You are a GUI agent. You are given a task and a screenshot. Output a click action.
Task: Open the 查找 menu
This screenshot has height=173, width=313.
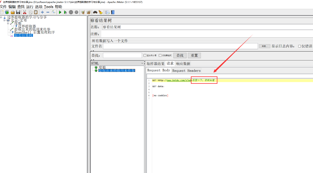pos(21,7)
